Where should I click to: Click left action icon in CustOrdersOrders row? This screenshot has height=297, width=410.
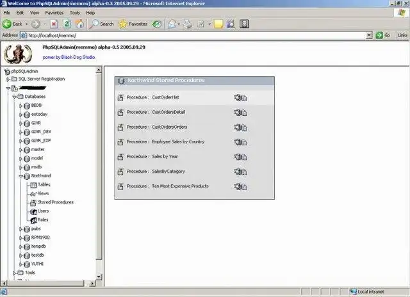[x=237, y=127]
